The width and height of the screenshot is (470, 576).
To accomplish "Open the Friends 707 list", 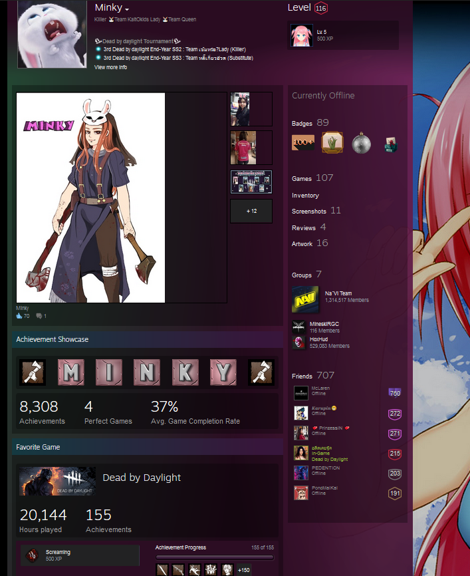I will 313,375.
